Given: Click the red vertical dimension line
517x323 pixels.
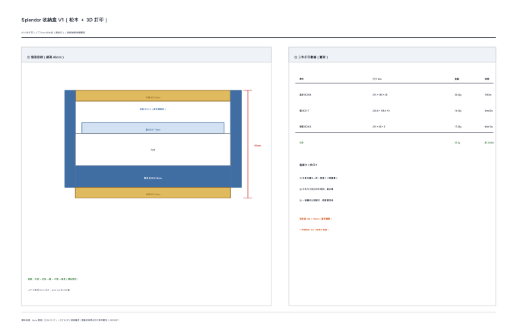Looking at the screenshot, I should click(248, 144).
